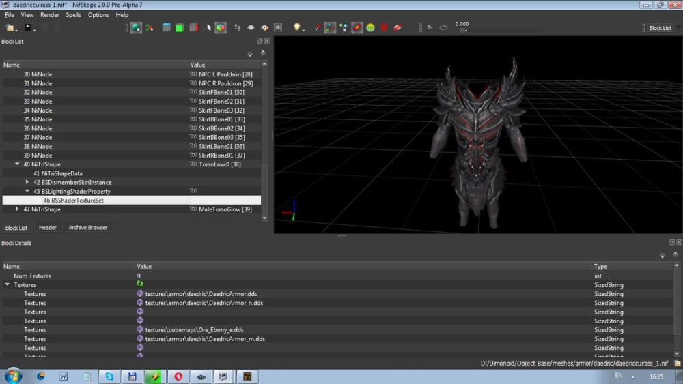Open the Windows Start menu
The height and width of the screenshot is (384, 683).
[13, 376]
